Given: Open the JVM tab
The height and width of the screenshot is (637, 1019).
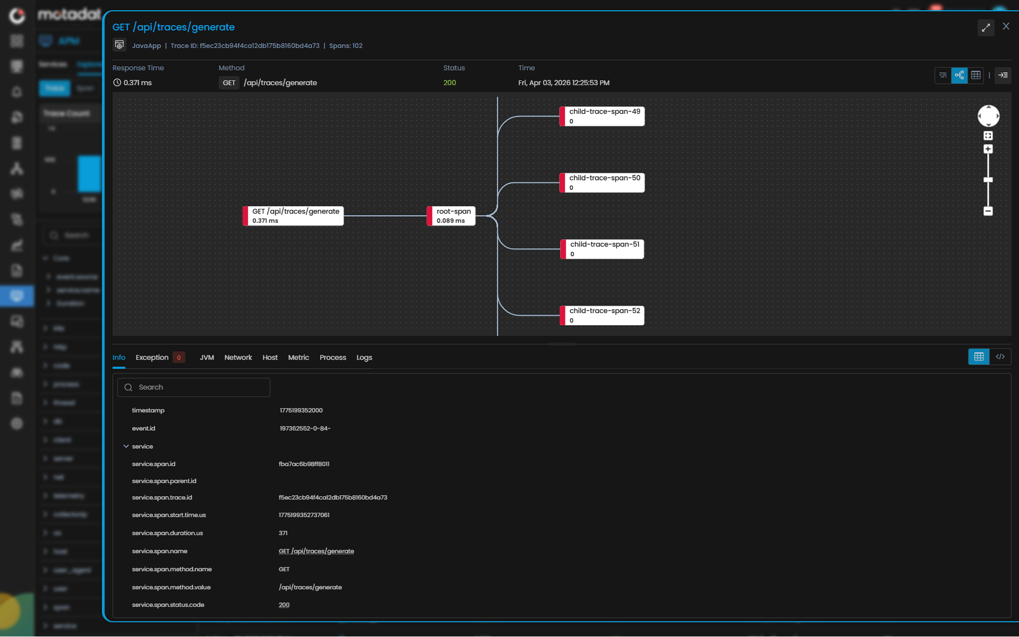Looking at the screenshot, I should click(x=207, y=358).
